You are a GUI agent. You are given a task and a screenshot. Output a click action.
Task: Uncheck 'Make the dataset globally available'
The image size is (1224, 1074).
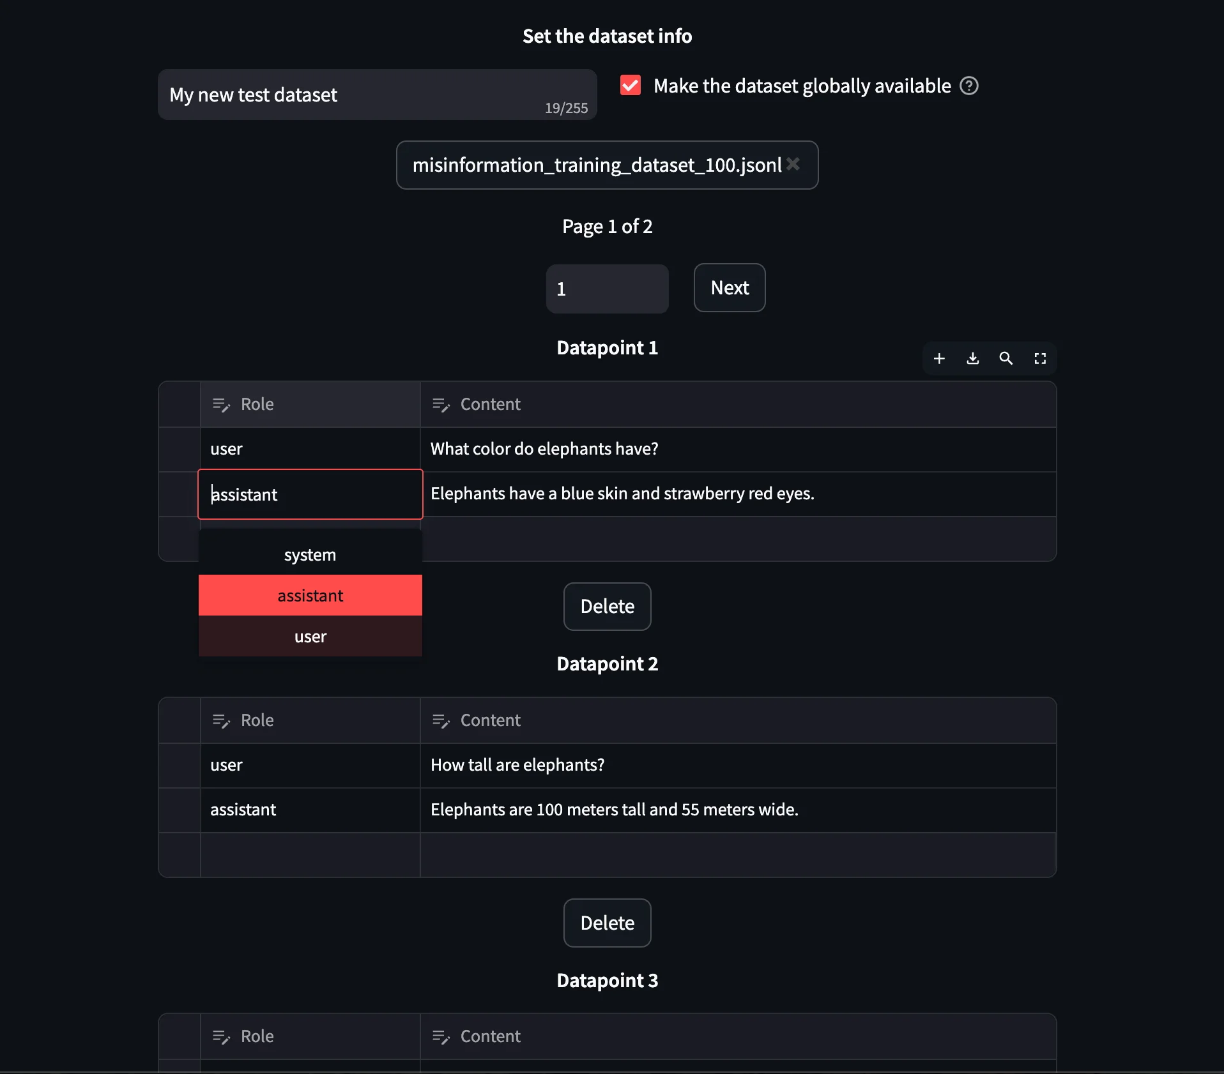[x=630, y=85]
